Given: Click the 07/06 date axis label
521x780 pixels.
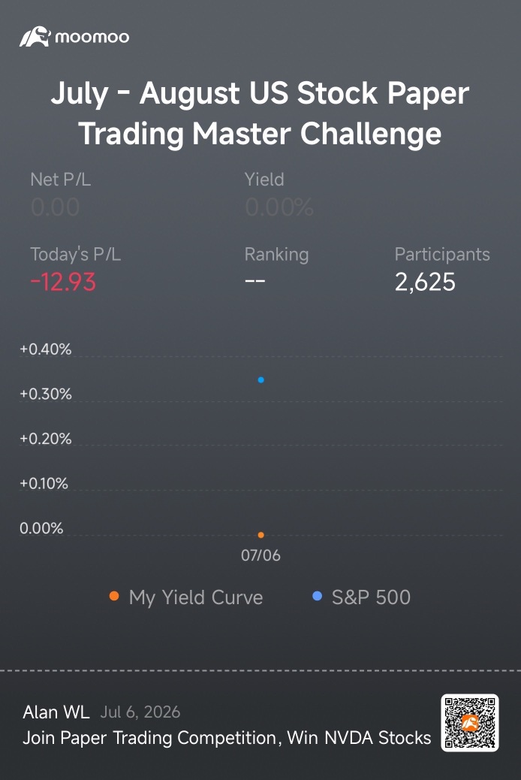Looking at the screenshot, I should (260, 555).
